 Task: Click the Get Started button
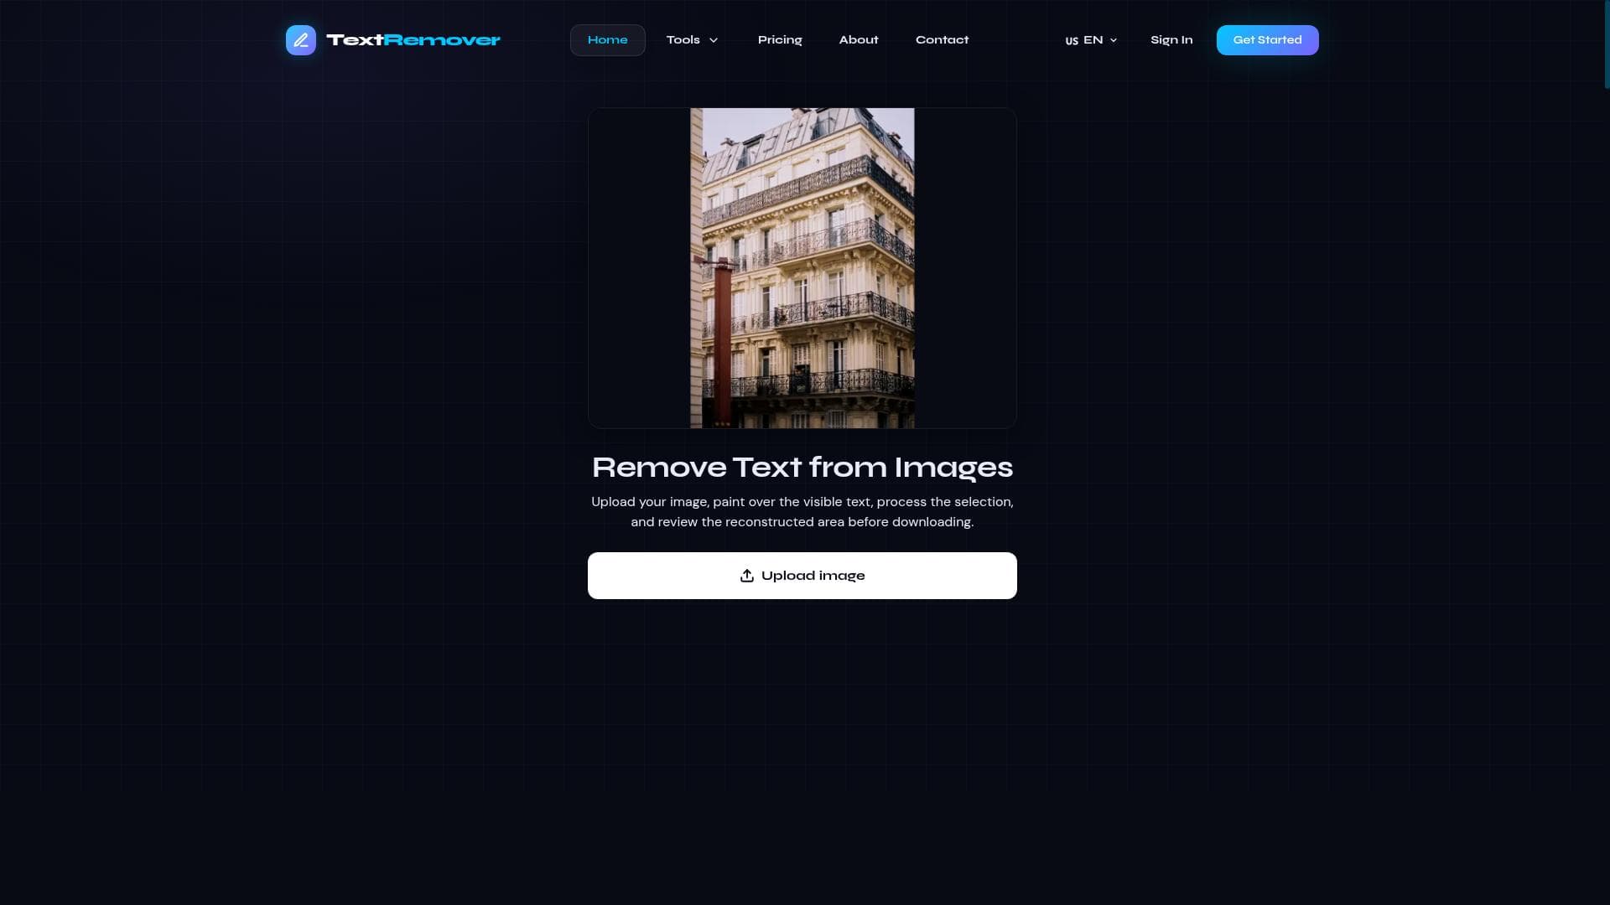pos(1267,40)
